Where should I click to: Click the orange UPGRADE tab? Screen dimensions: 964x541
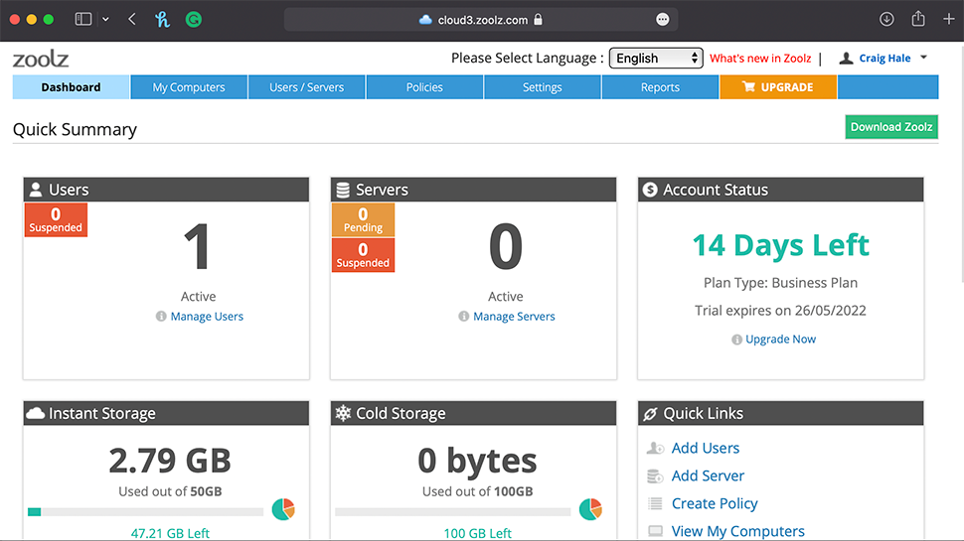[778, 87]
